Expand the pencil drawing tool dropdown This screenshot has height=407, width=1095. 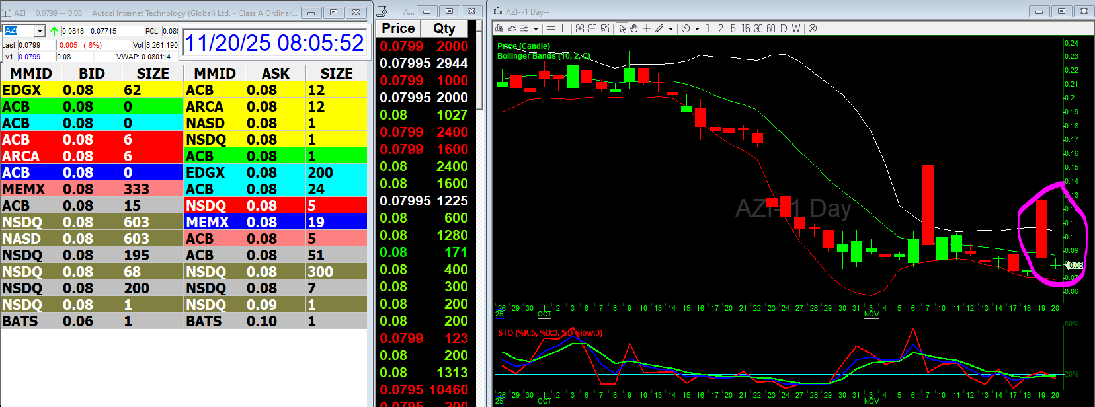click(x=670, y=28)
